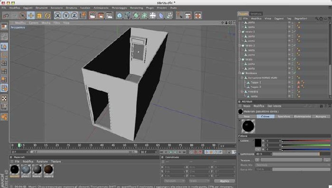Open the Array modeling objects icon
The height and width of the screenshot is (188, 332).
144,16
